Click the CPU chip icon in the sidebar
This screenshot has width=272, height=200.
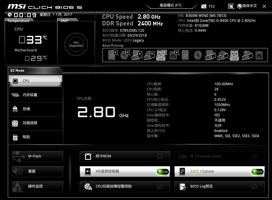15,81
